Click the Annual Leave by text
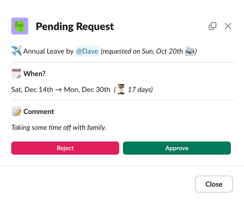Screen dimensions: 244x212 point(48,51)
